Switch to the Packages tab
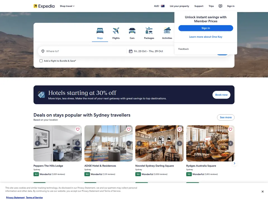Image resolution: width=268 pixels, height=201 pixels. tap(149, 33)
